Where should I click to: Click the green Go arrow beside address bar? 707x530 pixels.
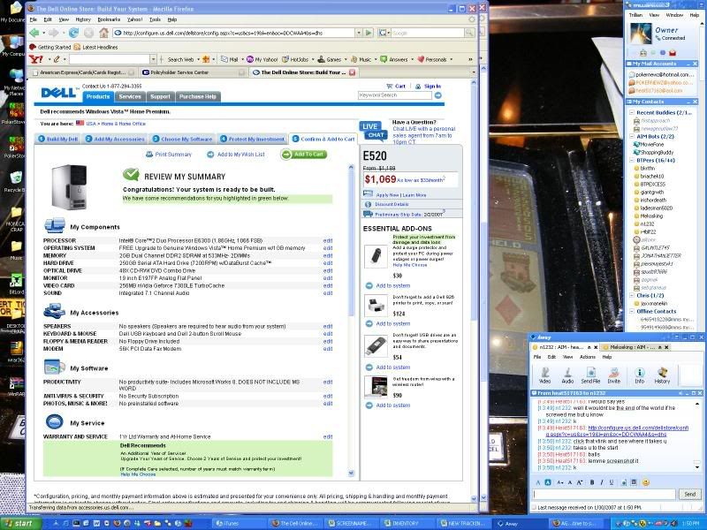click(x=369, y=33)
